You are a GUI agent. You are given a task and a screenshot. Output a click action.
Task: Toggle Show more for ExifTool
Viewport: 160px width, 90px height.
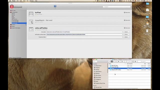[127, 12]
